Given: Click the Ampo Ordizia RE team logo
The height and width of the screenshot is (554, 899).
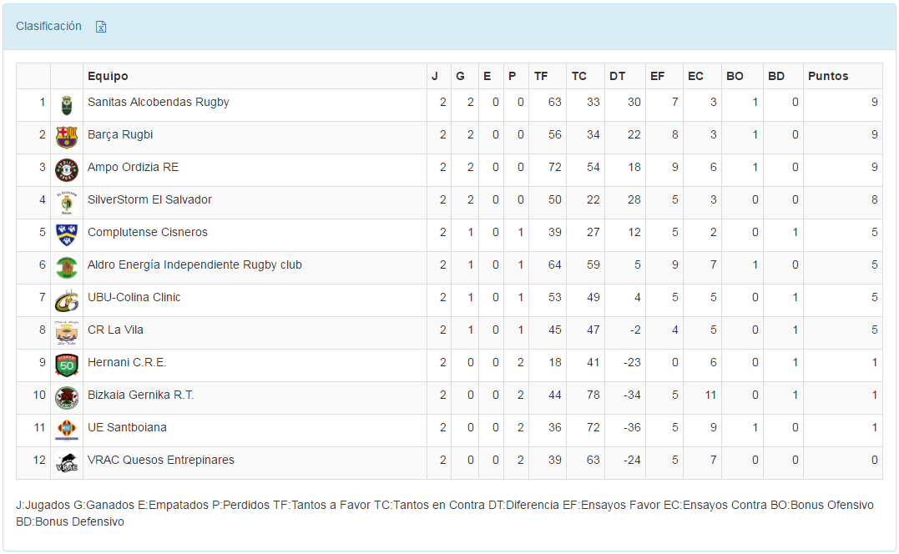Looking at the screenshot, I should point(67,169).
